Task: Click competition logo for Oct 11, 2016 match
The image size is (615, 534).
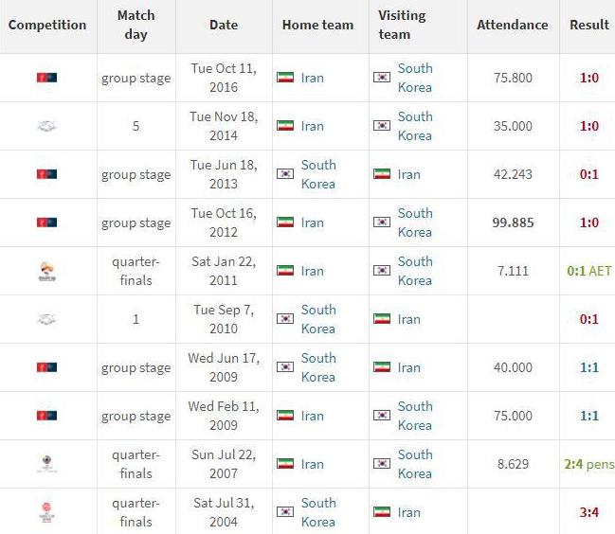Action: tap(46, 78)
